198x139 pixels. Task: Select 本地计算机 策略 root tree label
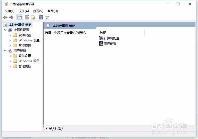[20, 25]
